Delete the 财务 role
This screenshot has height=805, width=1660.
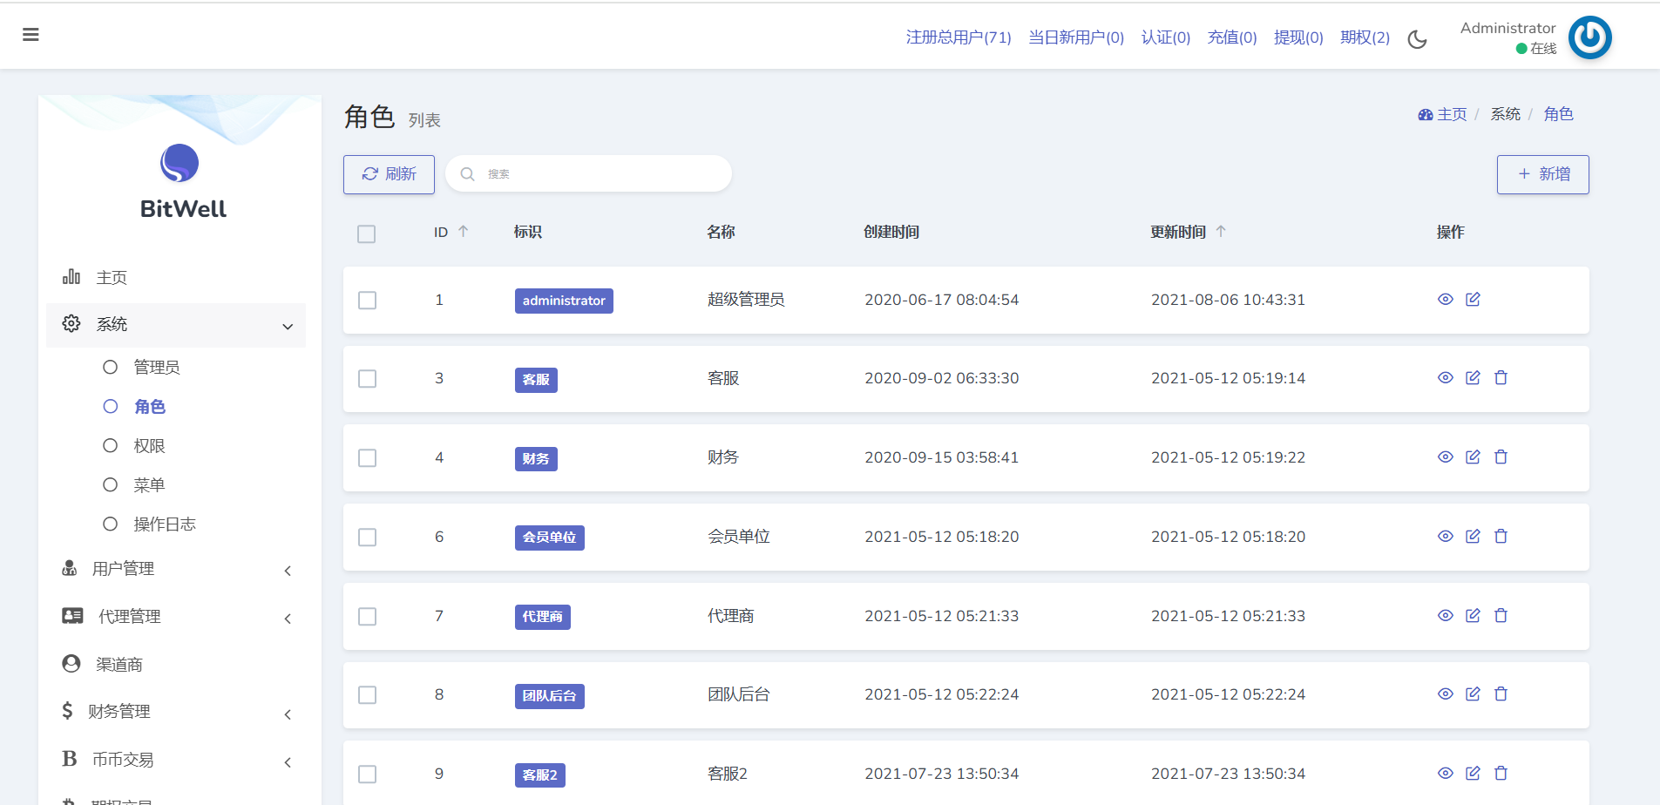[x=1501, y=457]
